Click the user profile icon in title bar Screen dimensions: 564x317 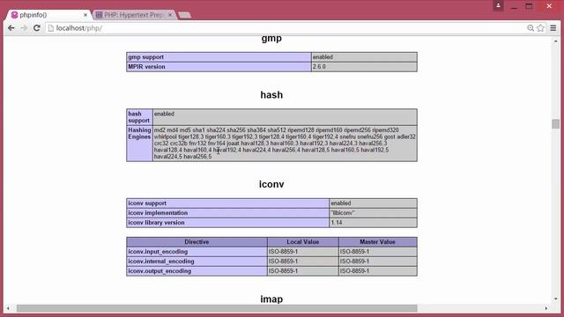[498, 6]
